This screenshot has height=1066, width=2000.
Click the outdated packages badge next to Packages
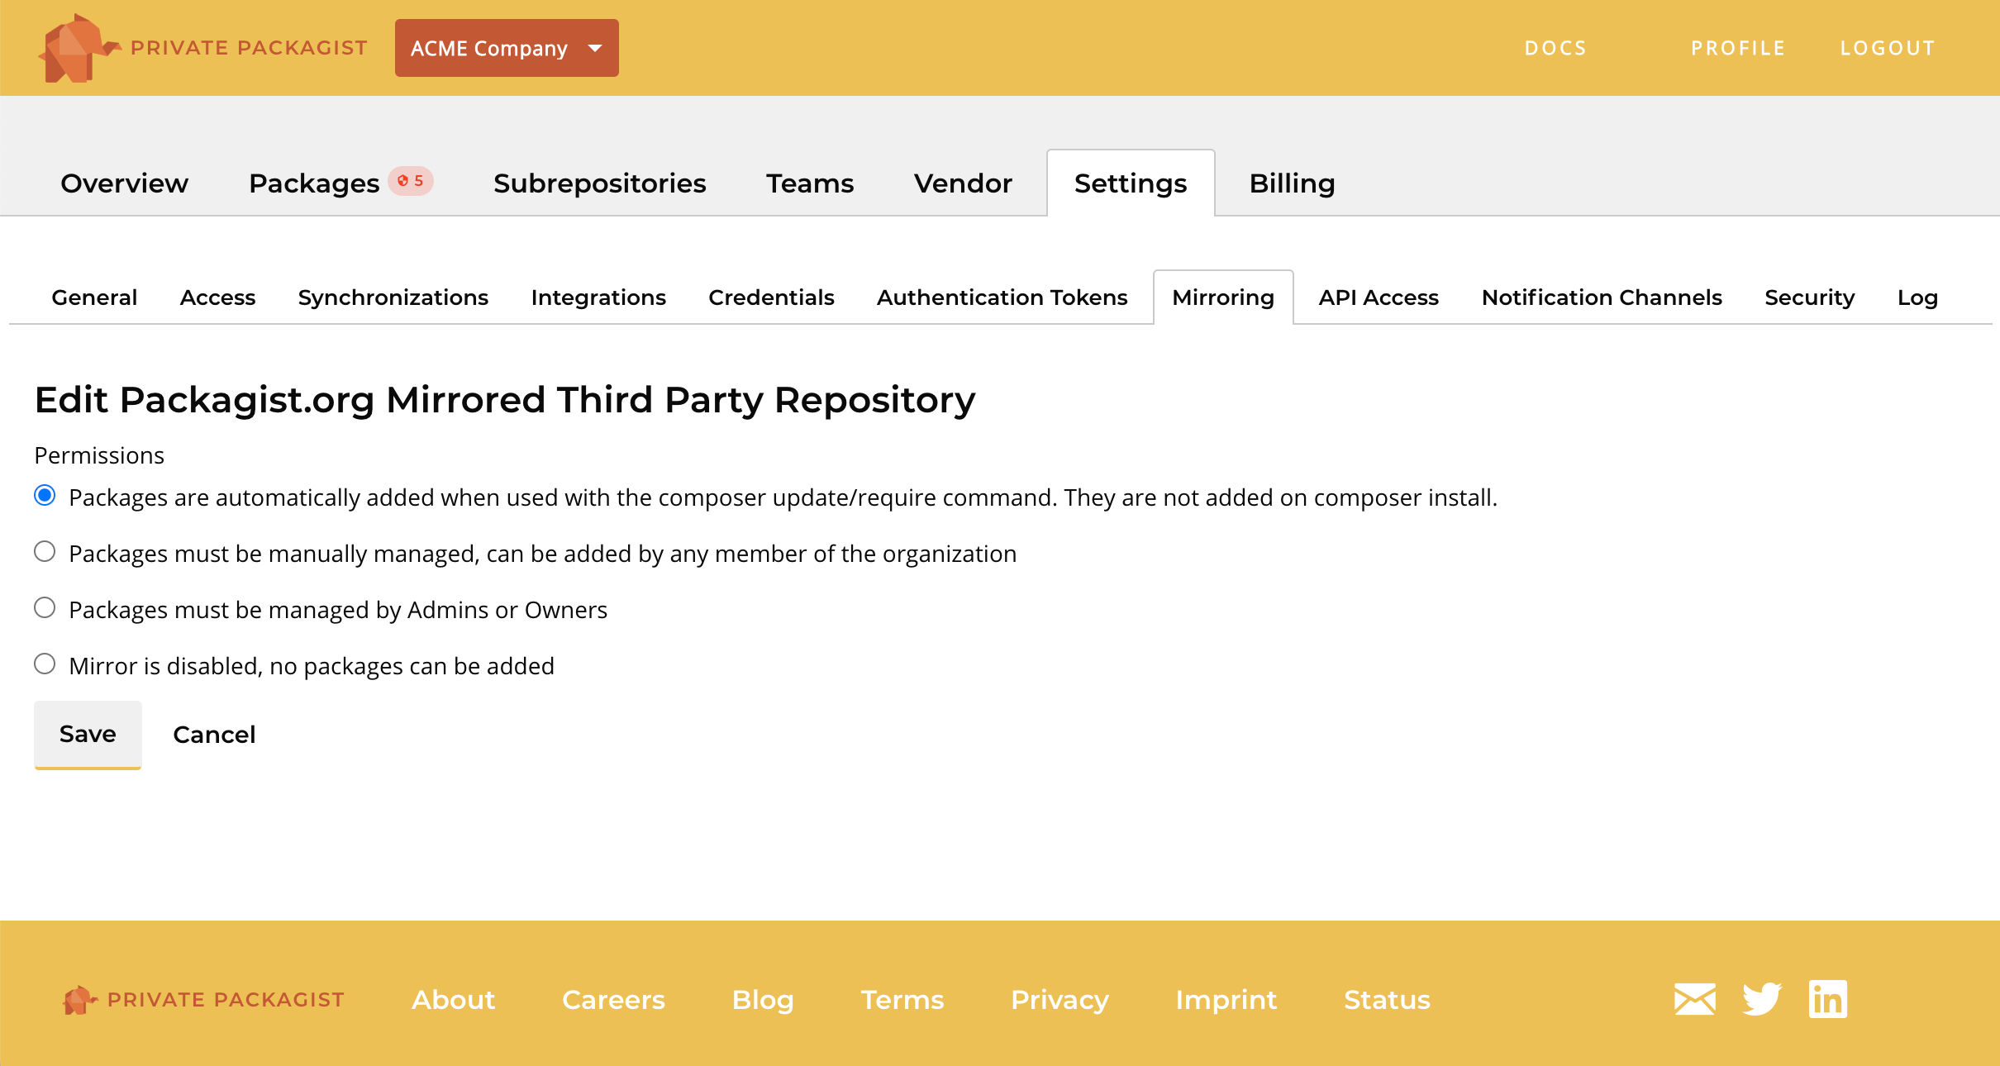(410, 182)
